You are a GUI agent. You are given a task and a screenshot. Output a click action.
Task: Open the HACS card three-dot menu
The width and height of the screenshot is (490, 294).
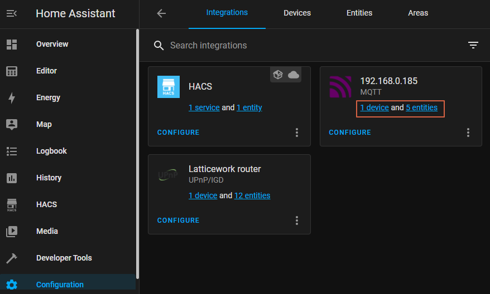point(297,133)
